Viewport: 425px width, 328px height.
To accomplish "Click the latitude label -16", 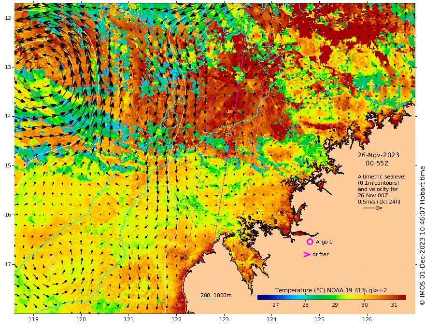I will [7, 215].
